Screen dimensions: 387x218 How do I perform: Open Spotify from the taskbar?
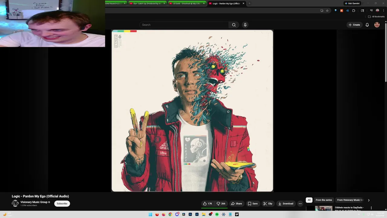click(217, 214)
